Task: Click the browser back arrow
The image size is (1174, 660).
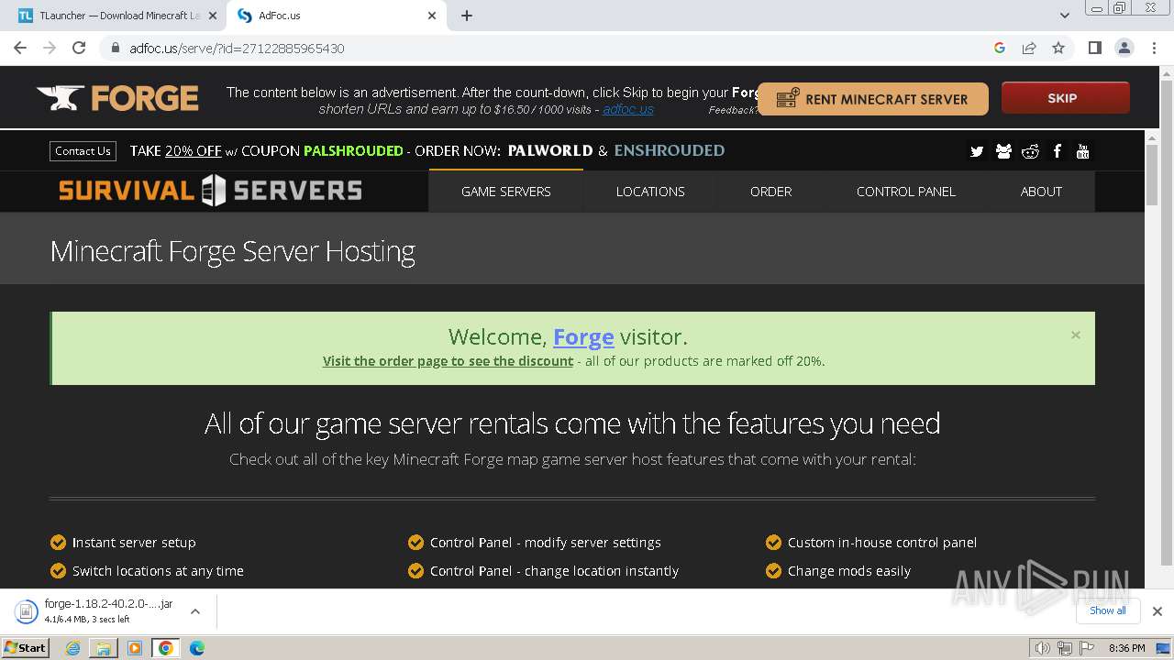Action: pos(20,48)
